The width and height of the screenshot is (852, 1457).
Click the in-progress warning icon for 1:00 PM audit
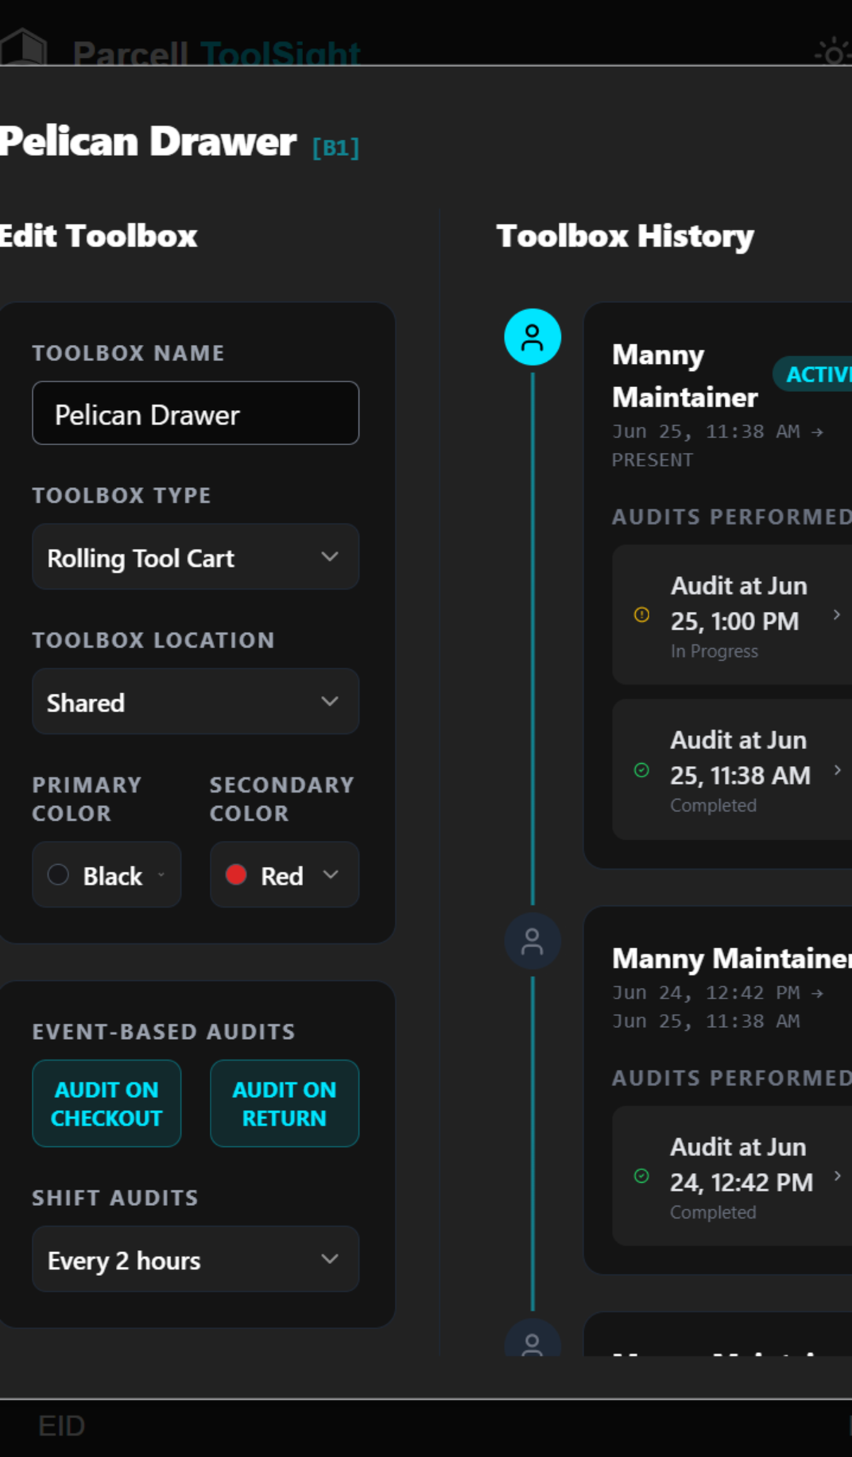641,615
